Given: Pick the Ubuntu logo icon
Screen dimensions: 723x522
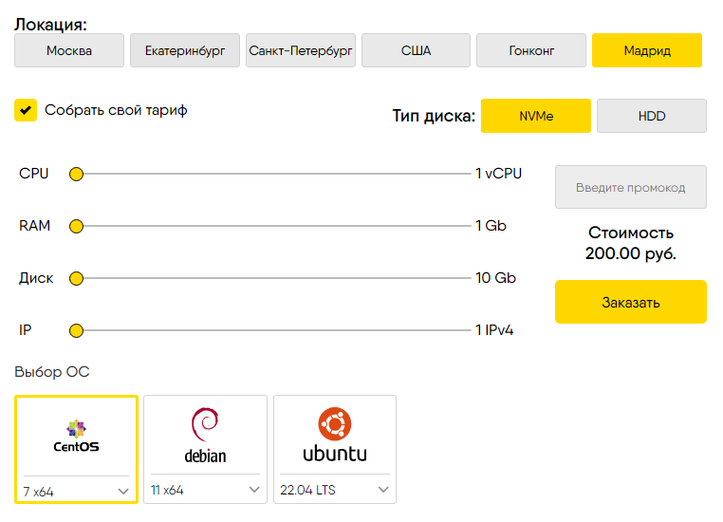Looking at the screenshot, I should point(334,422).
